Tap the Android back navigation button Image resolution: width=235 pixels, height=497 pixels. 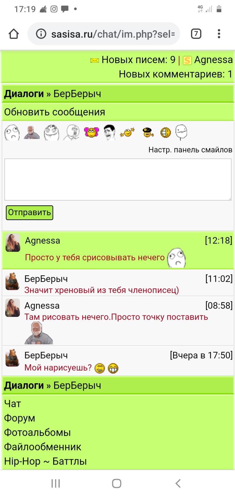pos(178,483)
